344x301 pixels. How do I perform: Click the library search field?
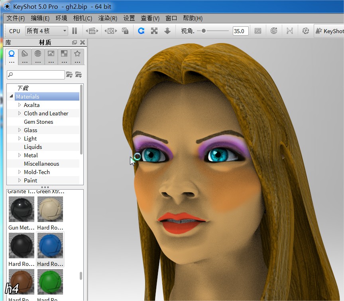coord(36,75)
